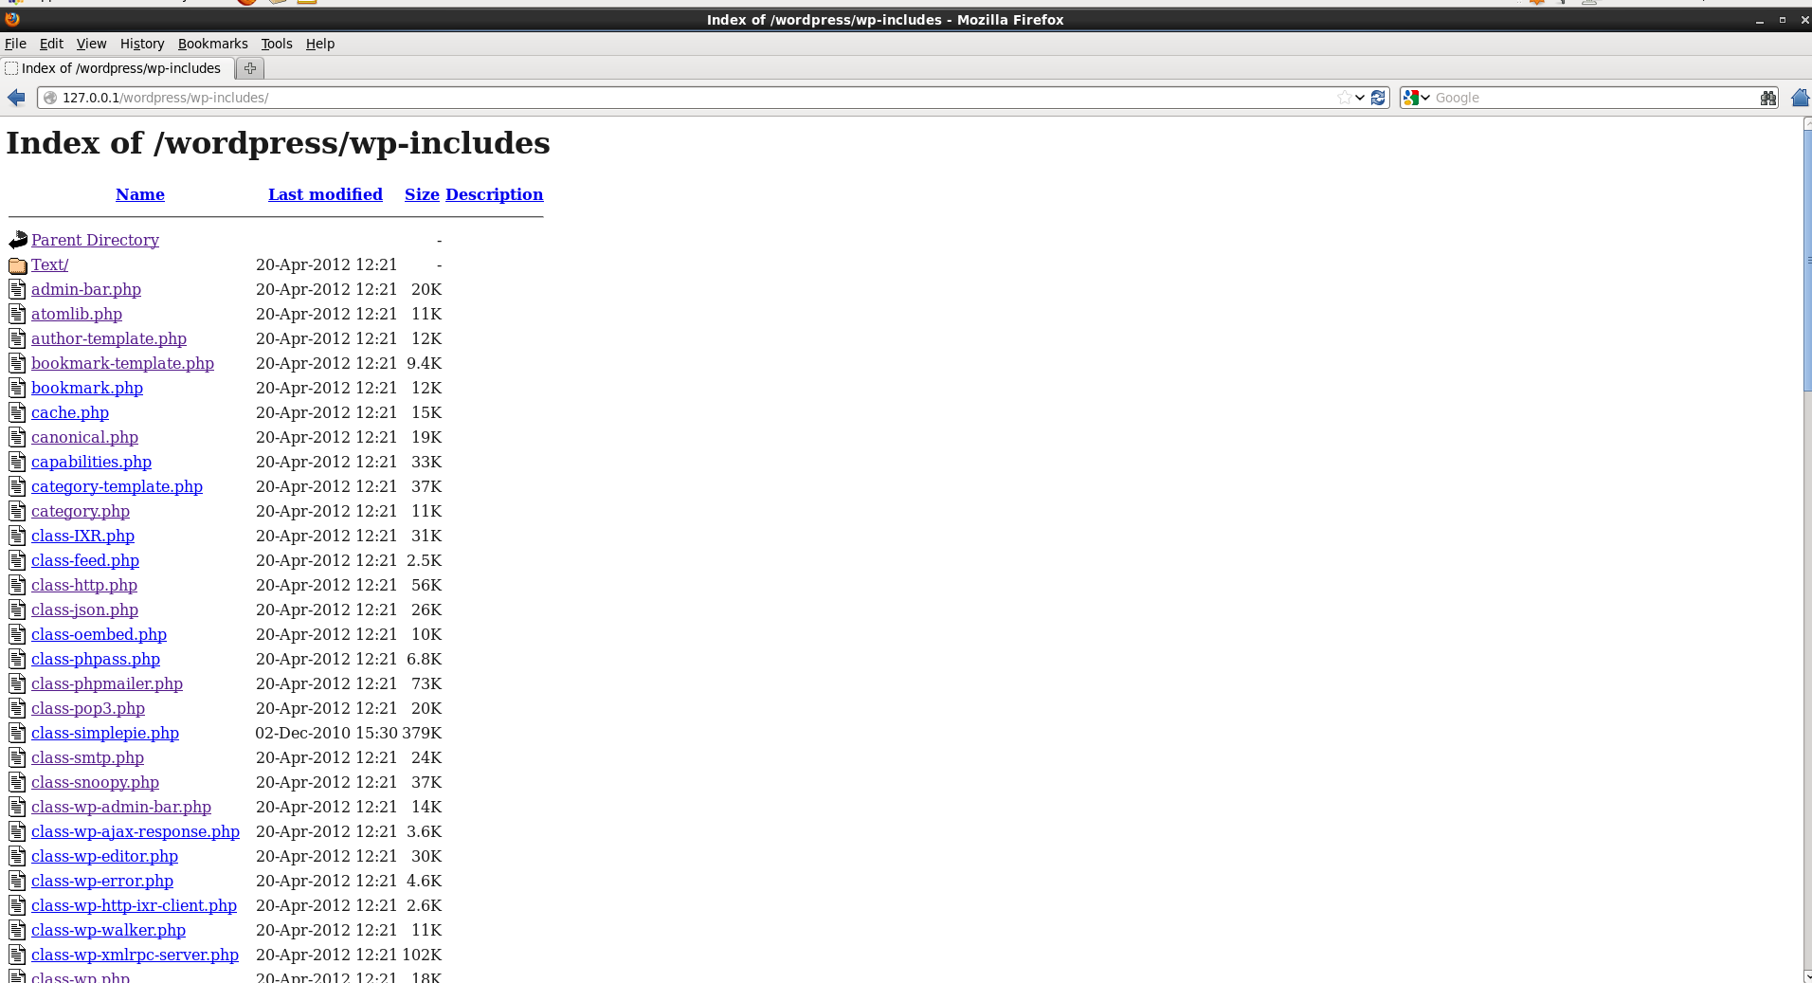Click the scrollbar down arrow
The height and width of the screenshot is (983, 1812).
(x=1807, y=975)
